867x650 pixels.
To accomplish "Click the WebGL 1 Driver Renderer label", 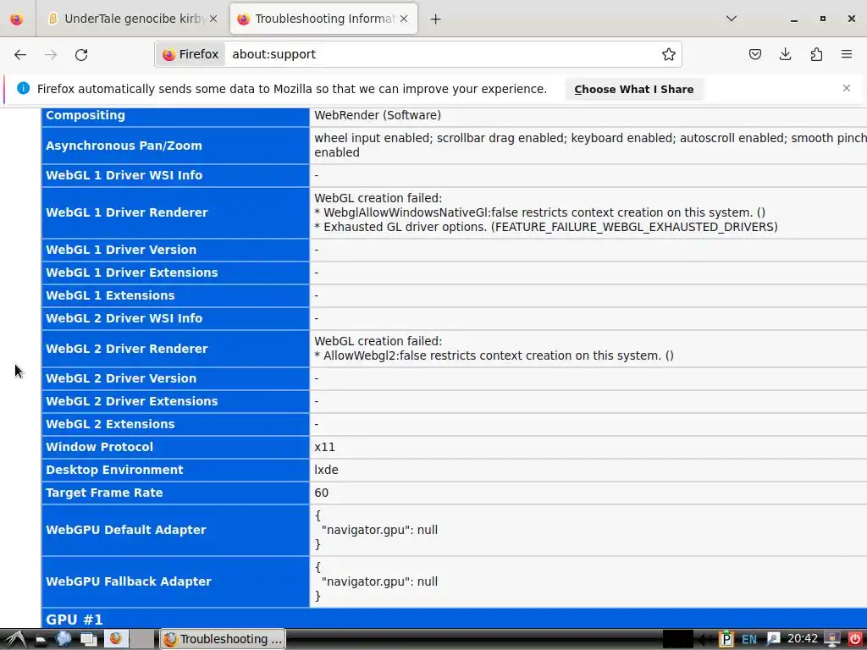I will pos(127,212).
